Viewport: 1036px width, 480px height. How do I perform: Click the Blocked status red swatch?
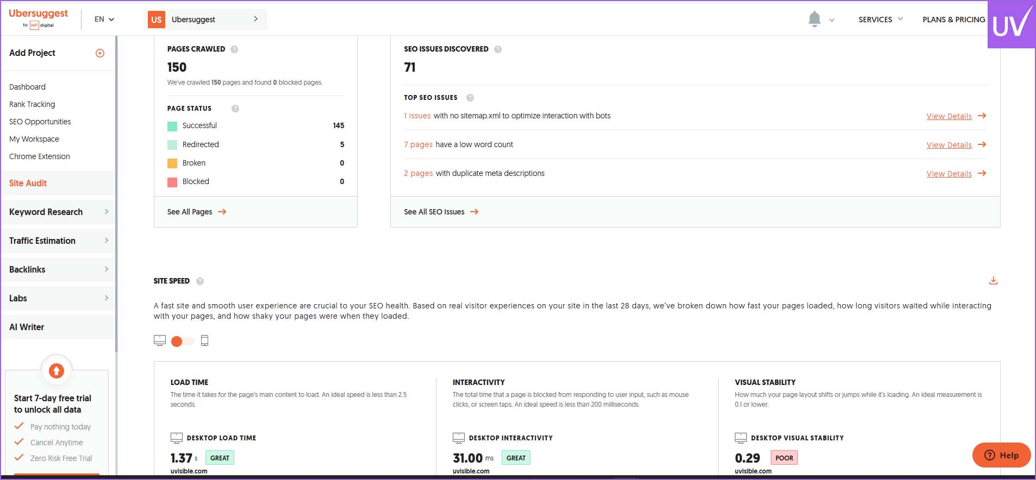pos(172,182)
